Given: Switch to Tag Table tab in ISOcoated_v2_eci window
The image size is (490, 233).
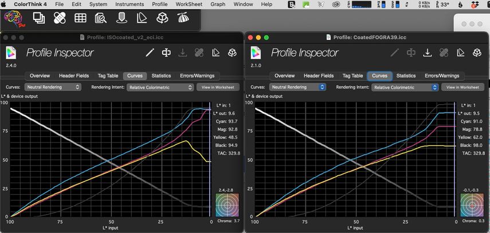Looking at the screenshot, I should [108, 76].
